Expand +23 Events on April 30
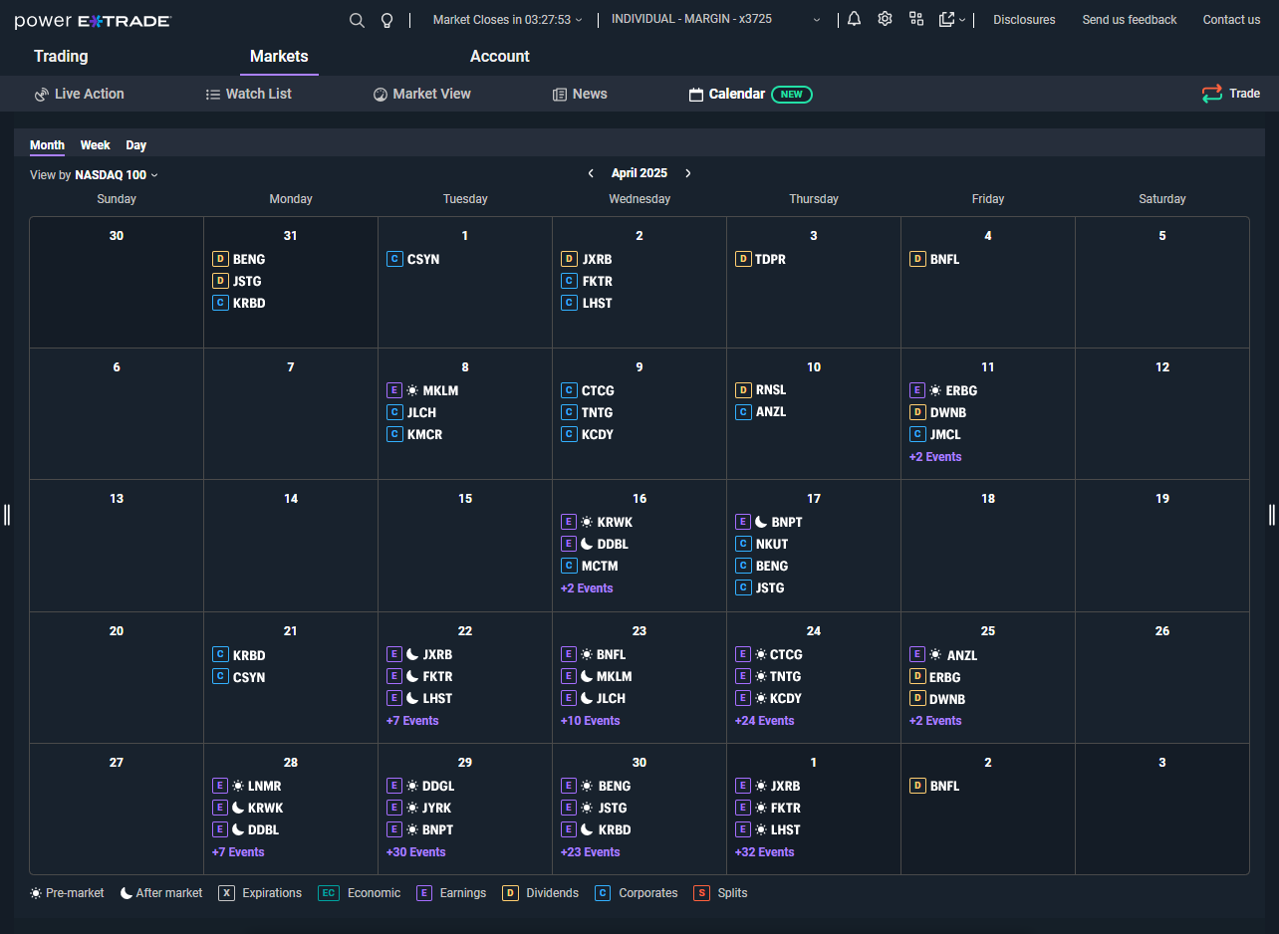The image size is (1279, 934). (591, 852)
